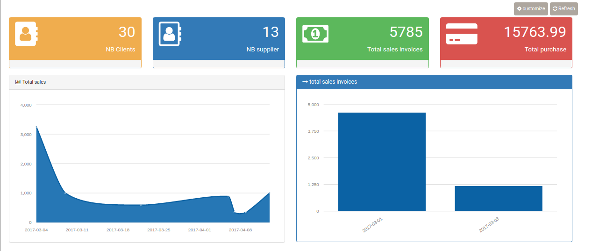Click the red credit card icon

coord(462,34)
